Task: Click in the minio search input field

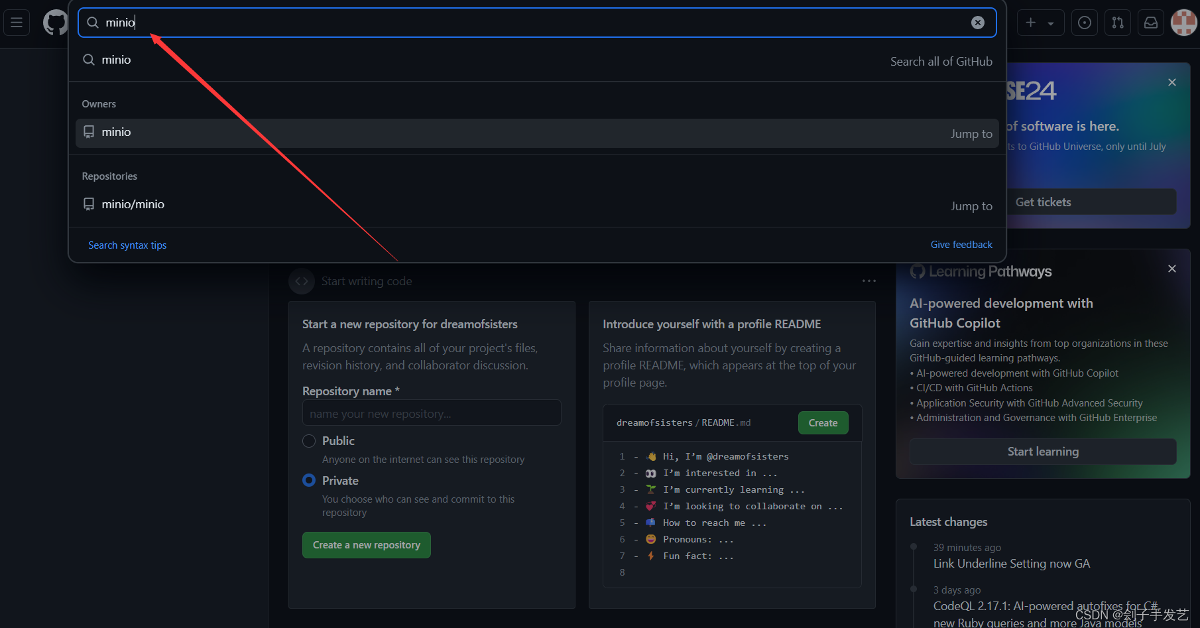Action: click(x=537, y=23)
